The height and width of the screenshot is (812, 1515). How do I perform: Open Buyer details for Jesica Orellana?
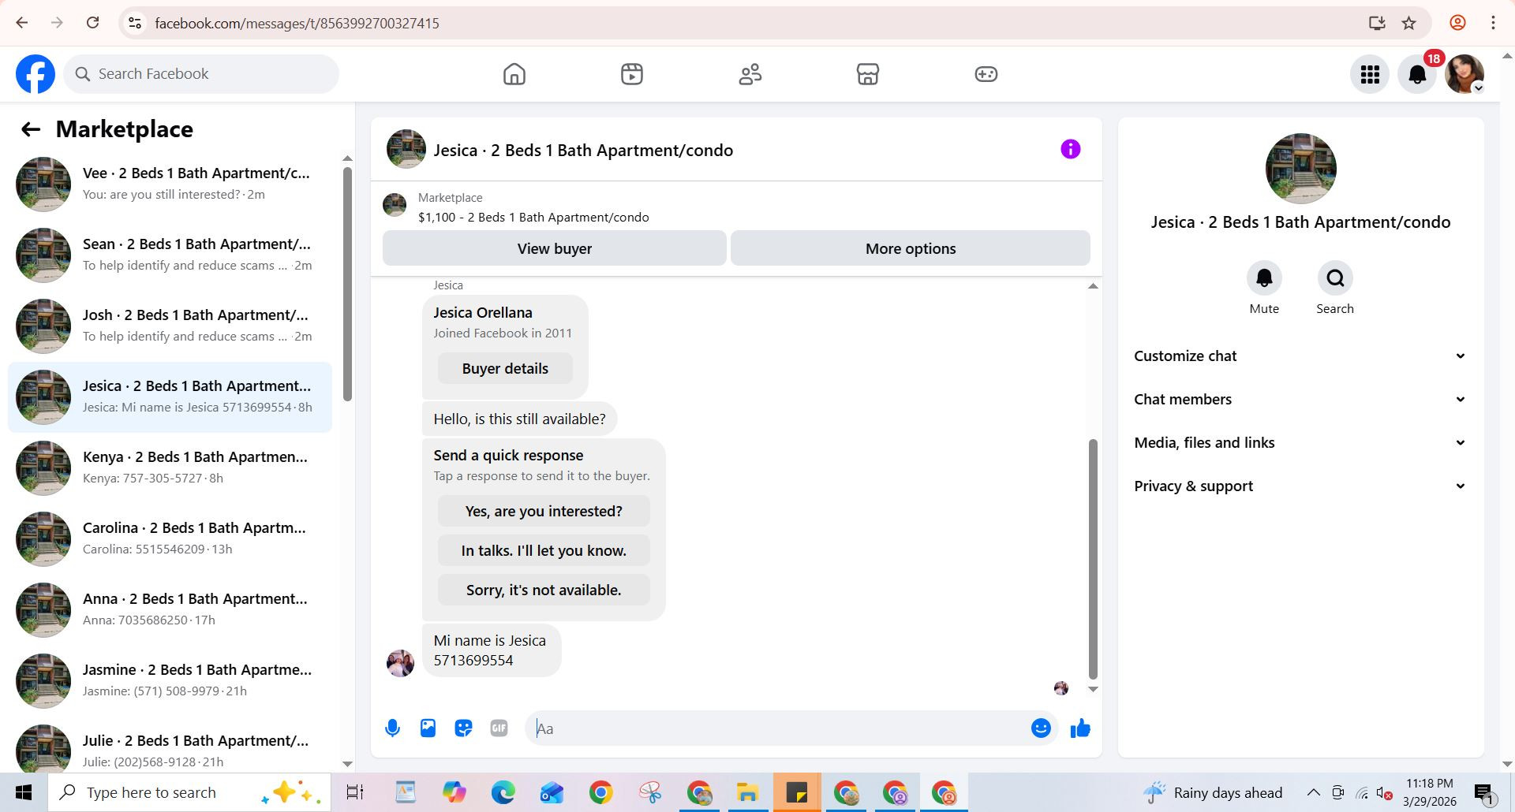coord(505,368)
